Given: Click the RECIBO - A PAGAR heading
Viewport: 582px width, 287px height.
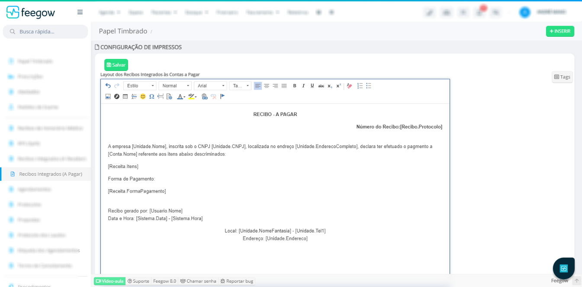Looking at the screenshot, I should (275, 114).
